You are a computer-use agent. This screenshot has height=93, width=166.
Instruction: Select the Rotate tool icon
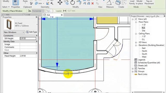tap(73, 2)
